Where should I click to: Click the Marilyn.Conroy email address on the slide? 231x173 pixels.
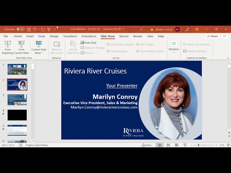pos(104,107)
